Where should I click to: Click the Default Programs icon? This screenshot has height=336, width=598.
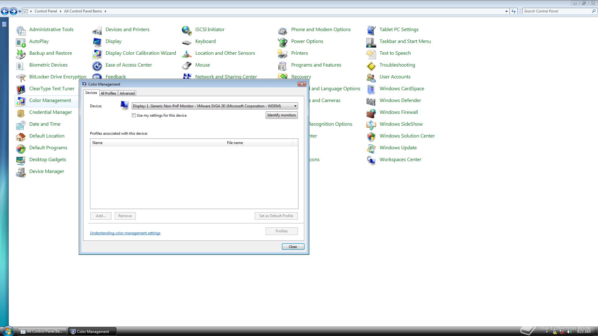coord(21,148)
